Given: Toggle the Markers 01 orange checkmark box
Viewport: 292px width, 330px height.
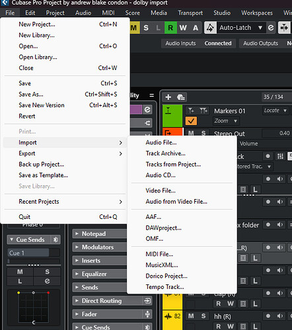Looking at the screenshot, I should click(191, 121).
